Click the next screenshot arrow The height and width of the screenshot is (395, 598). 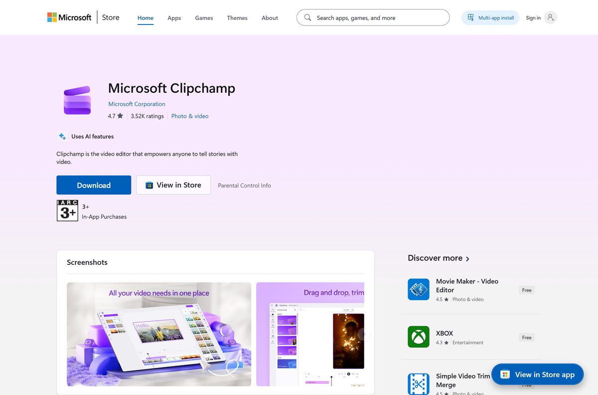click(x=362, y=334)
